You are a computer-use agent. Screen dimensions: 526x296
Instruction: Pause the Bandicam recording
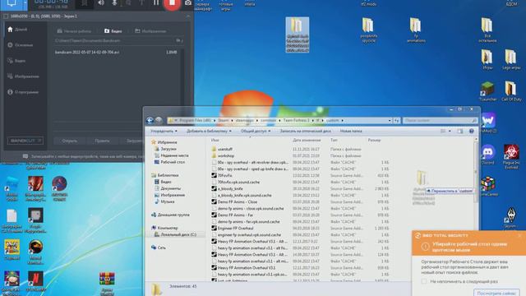click(156, 3)
